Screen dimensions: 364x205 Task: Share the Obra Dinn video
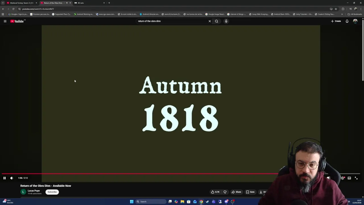click(236, 192)
